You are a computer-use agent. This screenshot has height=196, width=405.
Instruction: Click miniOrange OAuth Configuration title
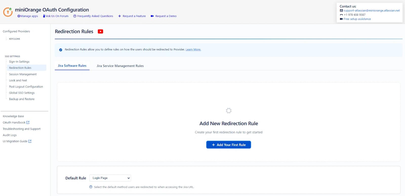pyautogui.click(x=52, y=10)
